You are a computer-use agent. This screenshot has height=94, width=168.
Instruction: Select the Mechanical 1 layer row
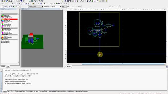tap(6, 41)
